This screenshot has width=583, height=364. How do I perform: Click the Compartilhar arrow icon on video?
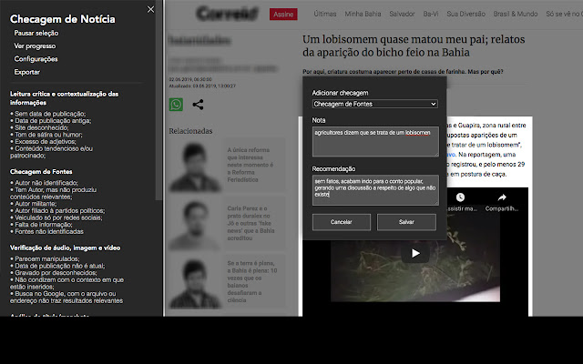(x=502, y=197)
